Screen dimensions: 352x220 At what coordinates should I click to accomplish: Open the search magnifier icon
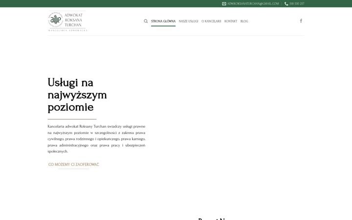click(146, 21)
